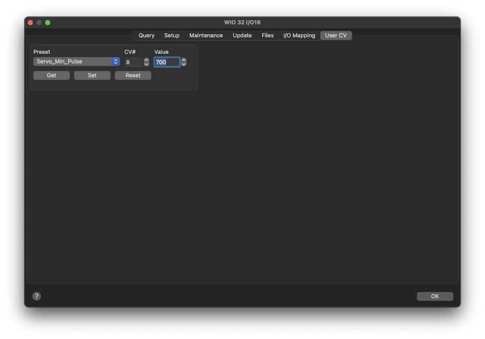Decrease Value using stepper down arrow
Image resolution: width=485 pixels, height=339 pixels.
[x=184, y=65]
